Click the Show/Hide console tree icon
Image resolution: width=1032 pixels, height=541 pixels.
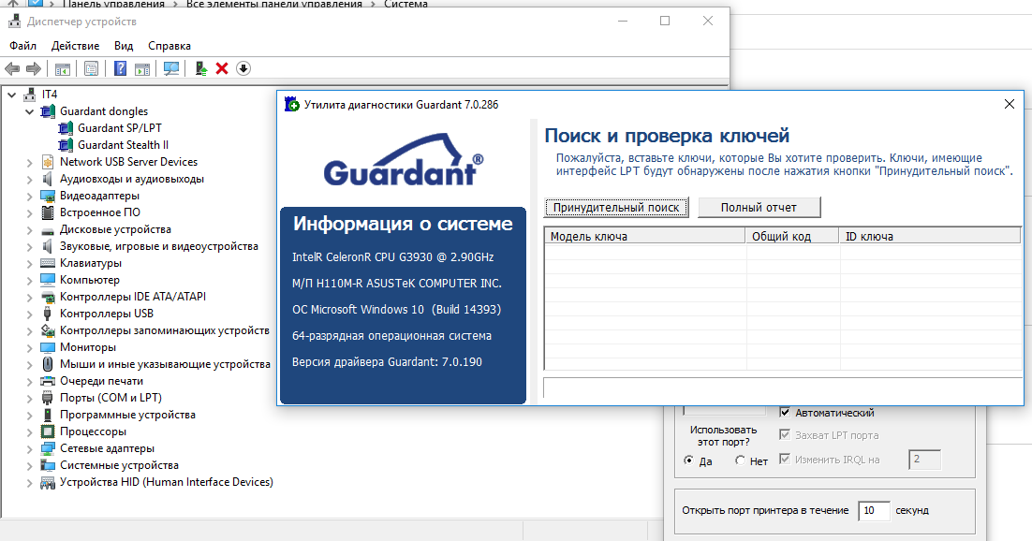[63, 68]
